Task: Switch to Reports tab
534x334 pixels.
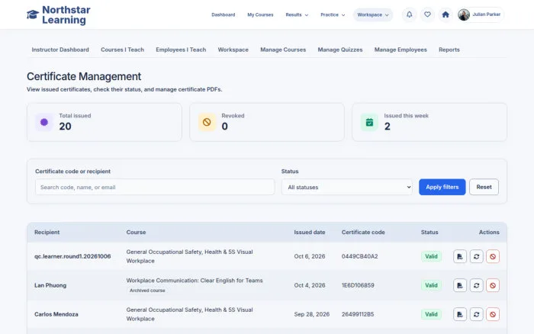Action: [449, 50]
